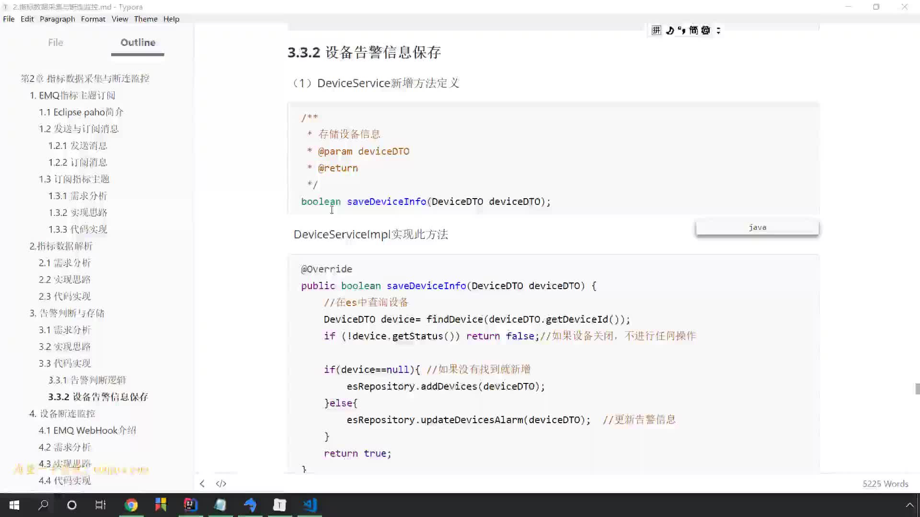Open the View menu
The height and width of the screenshot is (517, 920).
(120, 19)
